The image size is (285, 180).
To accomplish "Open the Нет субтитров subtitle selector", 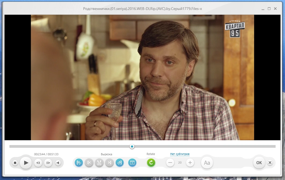I will pos(180,154).
